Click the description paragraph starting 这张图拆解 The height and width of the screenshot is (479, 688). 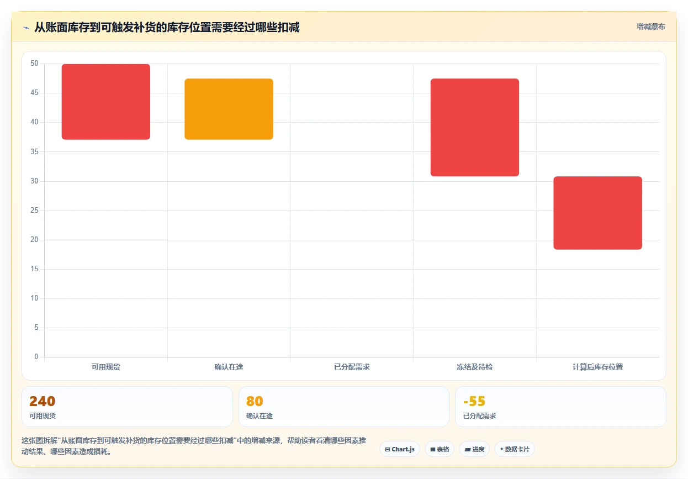pos(193,446)
